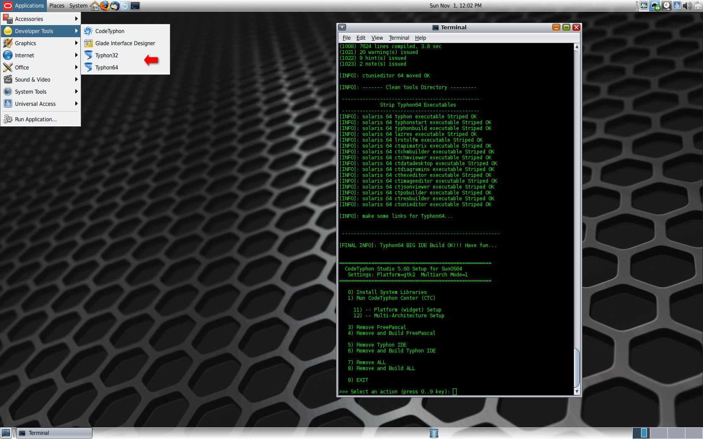Image resolution: width=703 pixels, height=439 pixels.
Task: Click the network status tray icon
Action: click(x=655, y=6)
